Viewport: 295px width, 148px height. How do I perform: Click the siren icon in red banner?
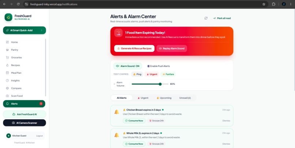click(x=118, y=33)
